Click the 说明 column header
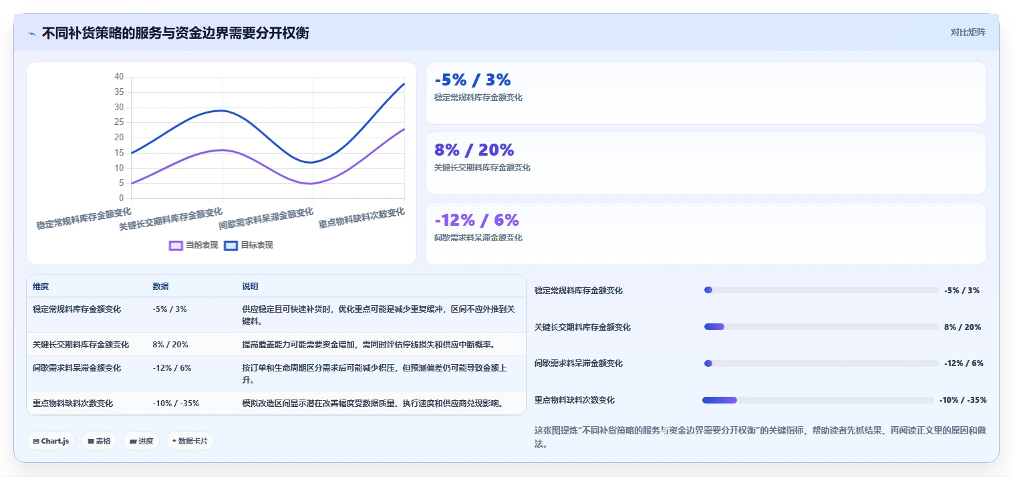This screenshot has width=1013, height=477. pyautogui.click(x=250, y=287)
